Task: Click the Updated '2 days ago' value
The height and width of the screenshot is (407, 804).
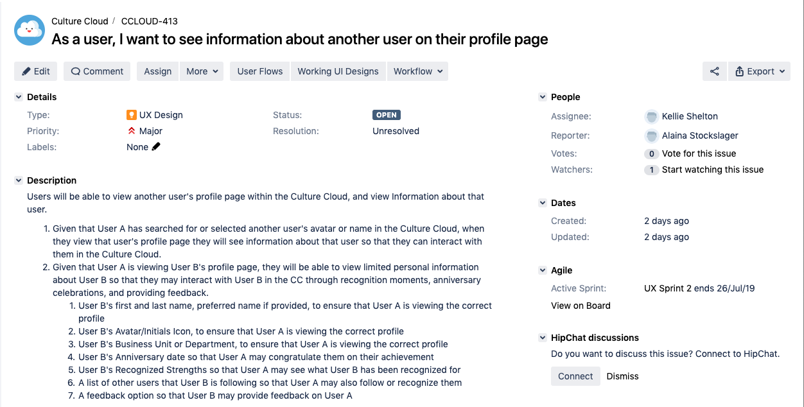Action: [x=667, y=237]
